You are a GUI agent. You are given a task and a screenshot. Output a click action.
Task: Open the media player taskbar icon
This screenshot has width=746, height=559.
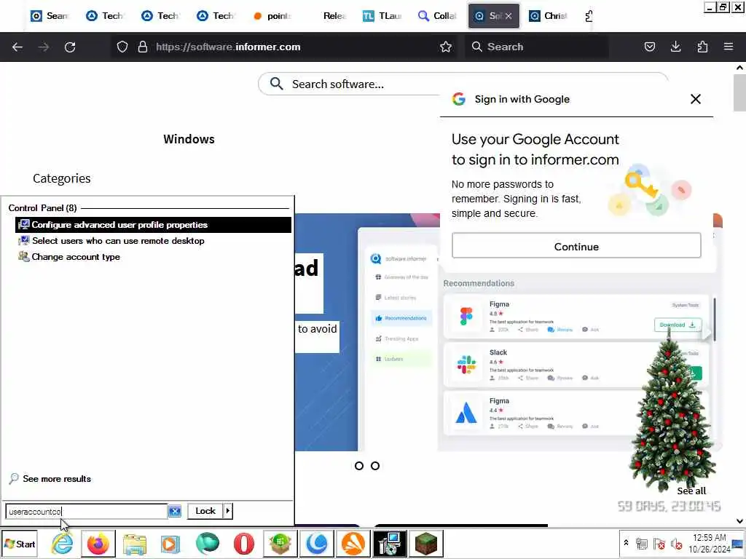(170, 544)
